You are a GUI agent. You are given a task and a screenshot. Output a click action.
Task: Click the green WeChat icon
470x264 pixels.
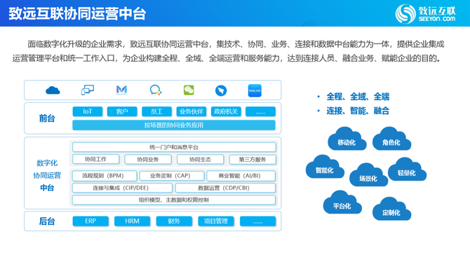click(x=189, y=90)
